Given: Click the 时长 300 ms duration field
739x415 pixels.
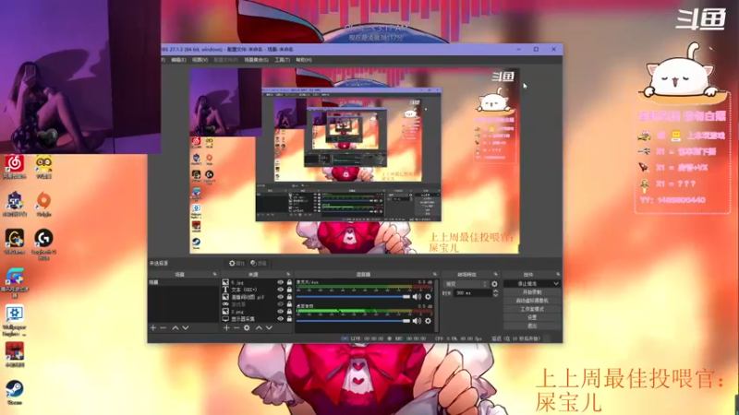Looking at the screenshot, I should [x=473, y=293].
